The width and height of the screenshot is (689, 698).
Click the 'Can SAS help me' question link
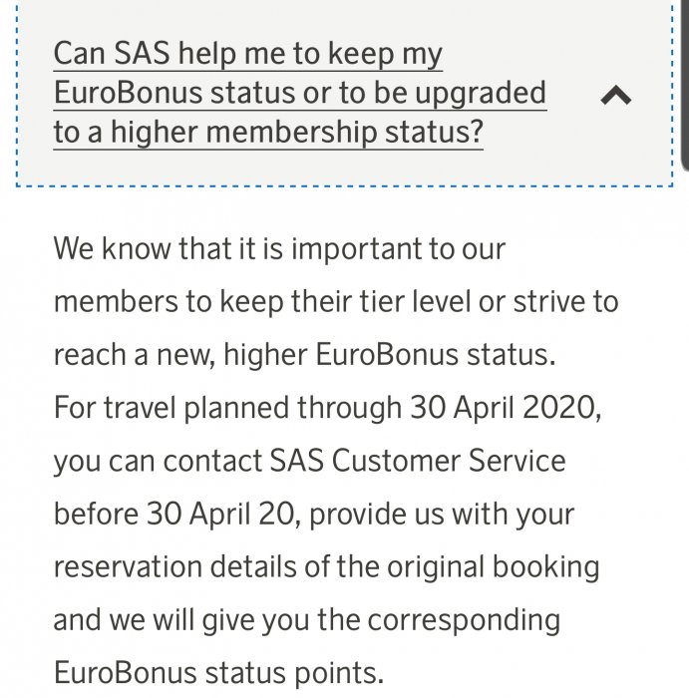coord(247,54)
